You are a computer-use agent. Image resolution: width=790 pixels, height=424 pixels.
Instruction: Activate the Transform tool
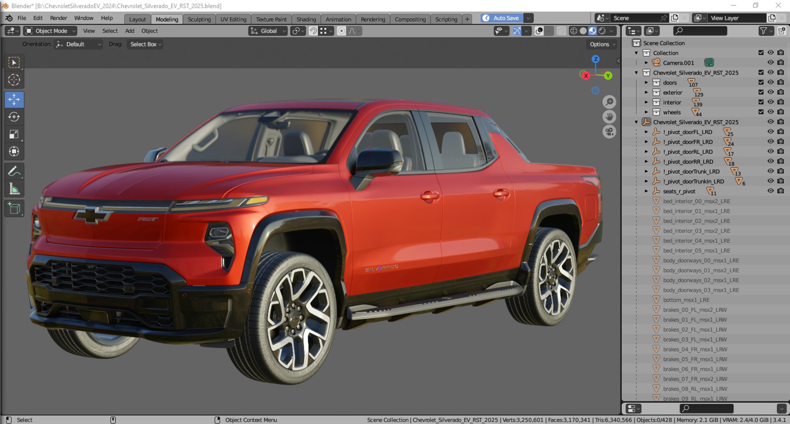(14, 151)
